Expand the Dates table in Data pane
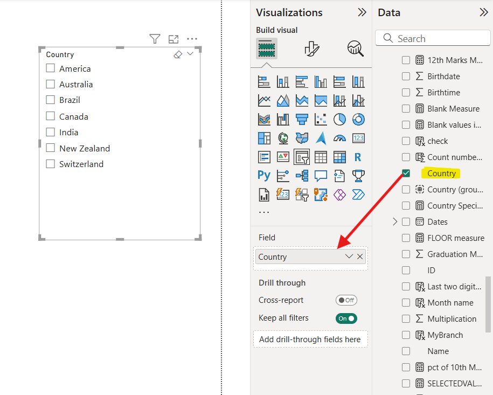This screenshot has height=395, width=493. point(395,221)
